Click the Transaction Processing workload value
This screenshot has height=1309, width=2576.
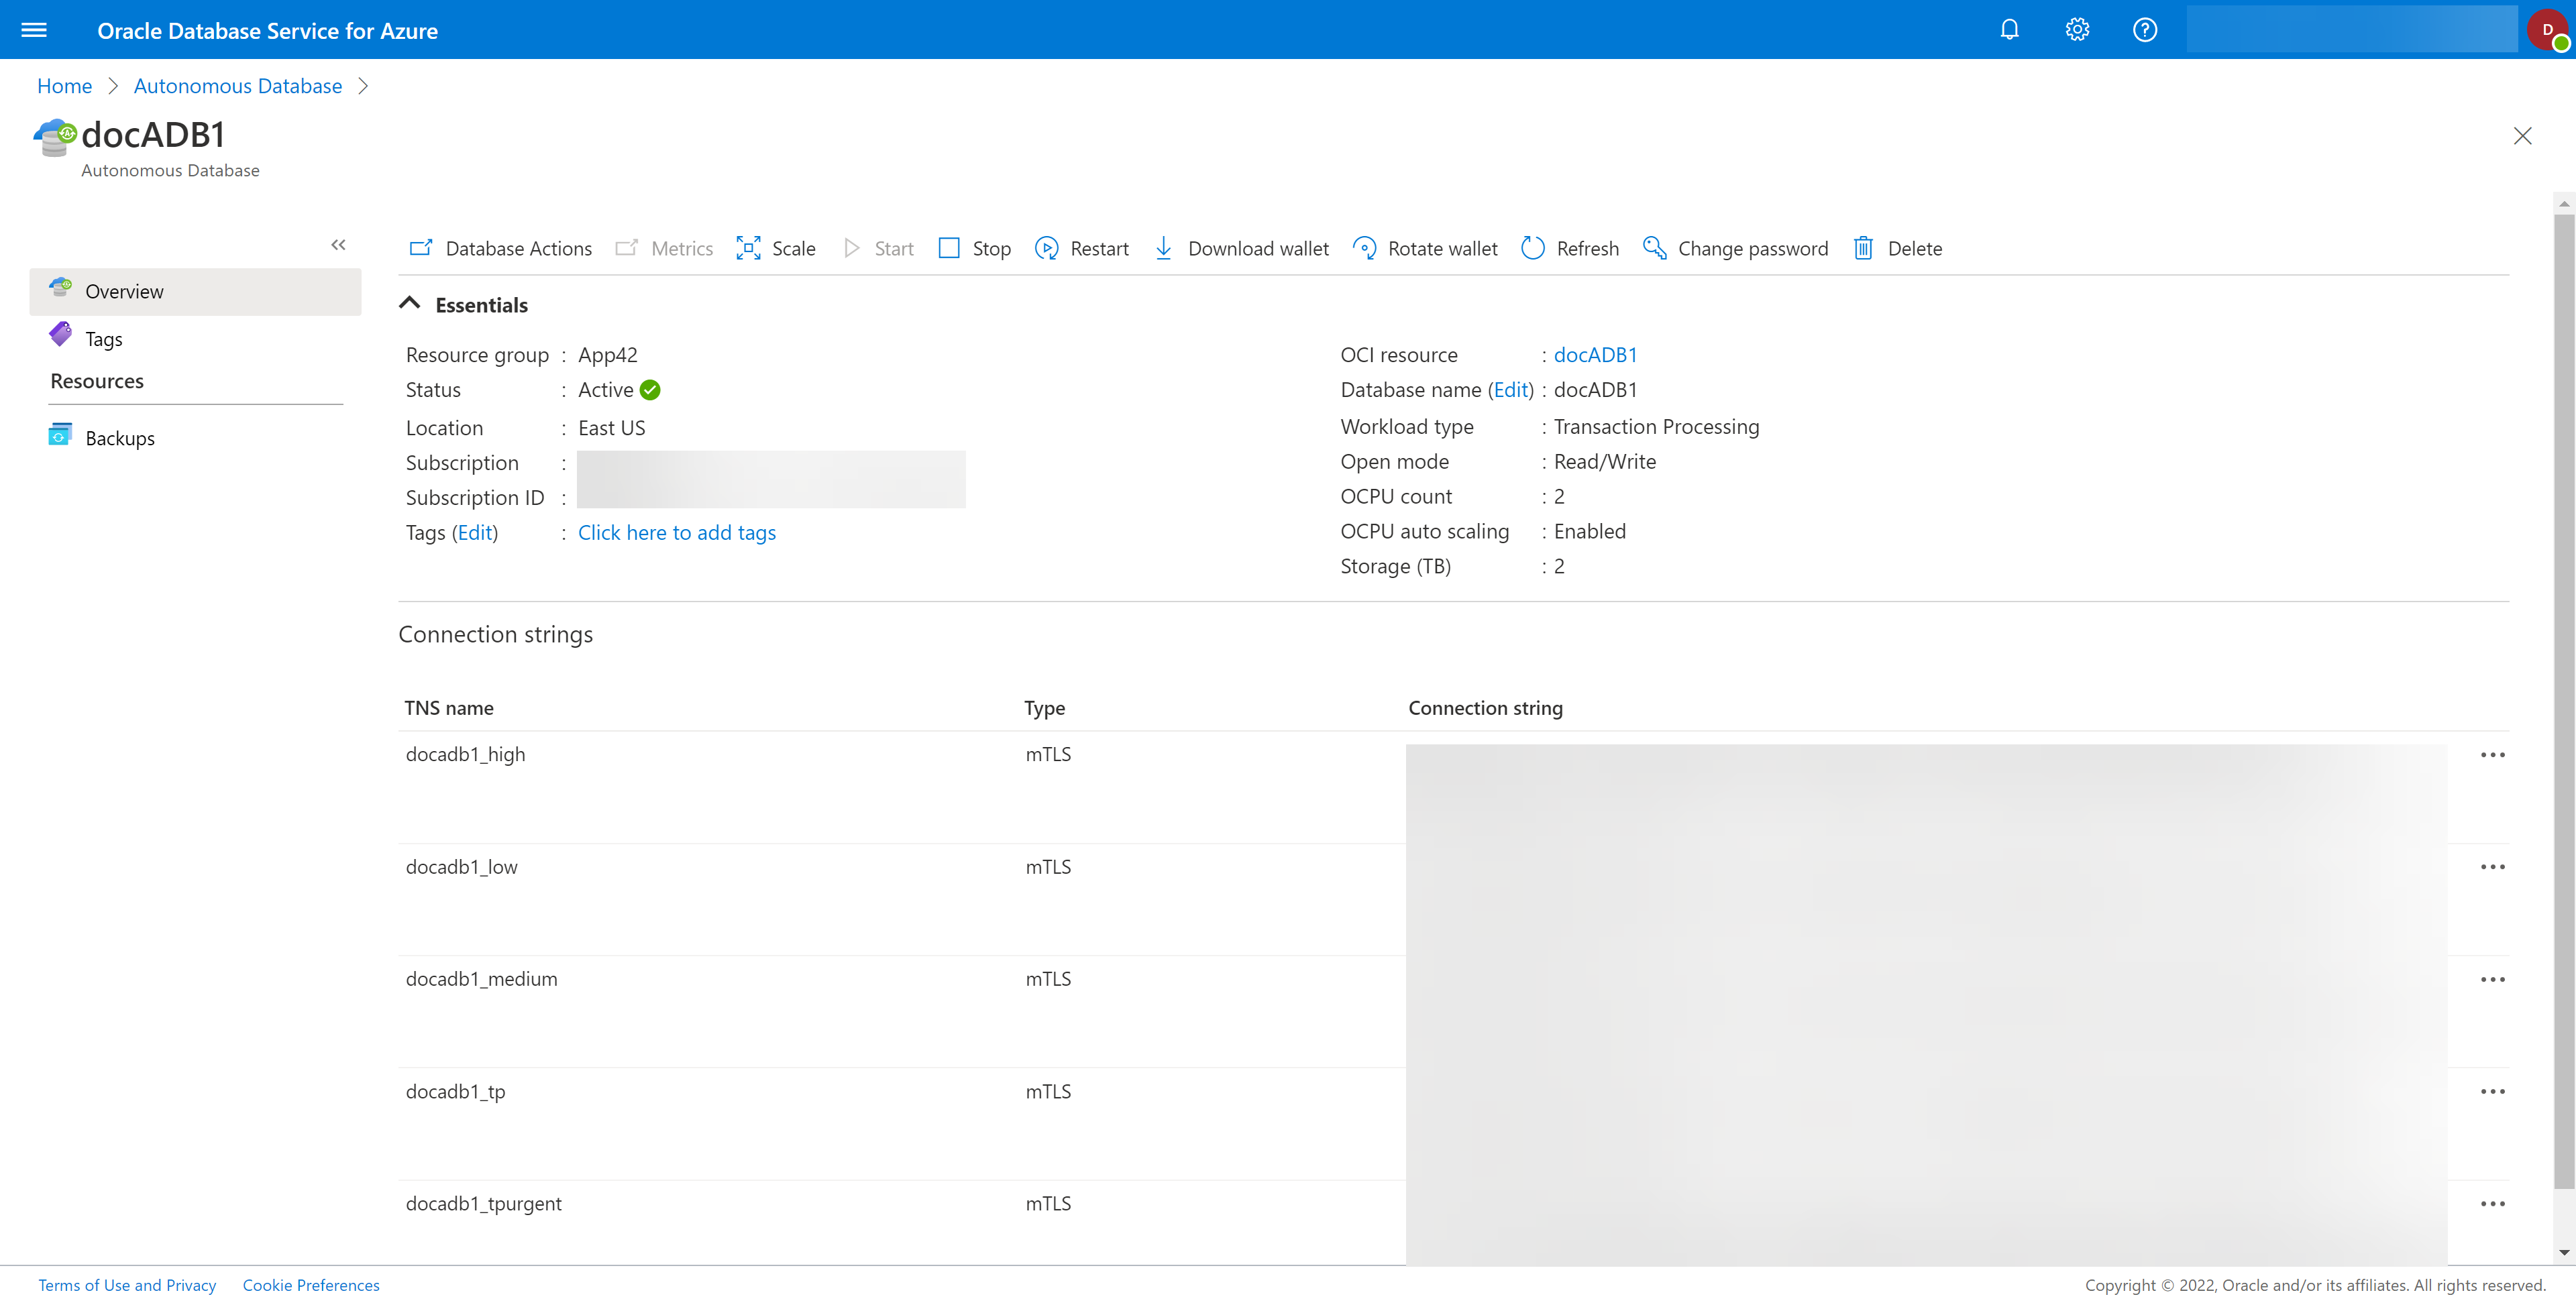click(1656, 426)
